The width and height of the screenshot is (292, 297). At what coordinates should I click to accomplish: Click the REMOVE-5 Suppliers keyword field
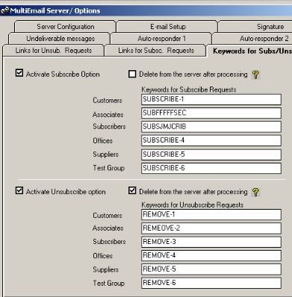click(211, 269)
